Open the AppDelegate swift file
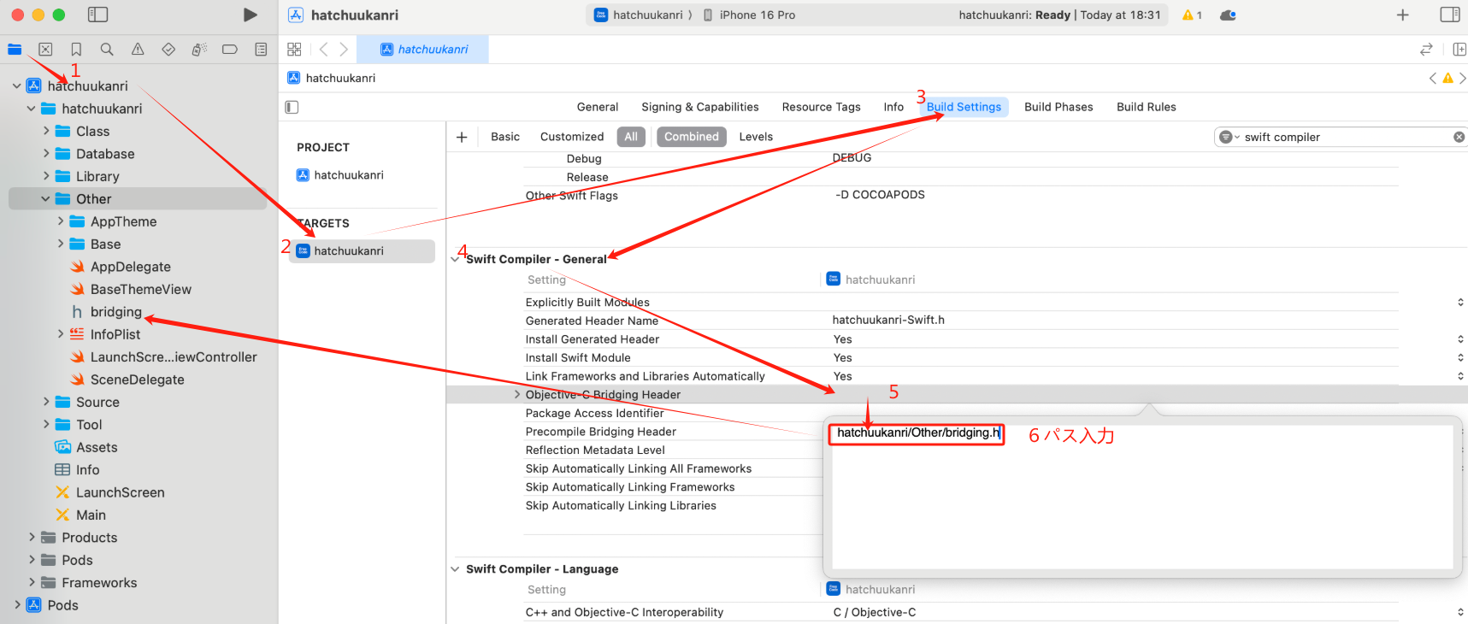This screenshot has width=1468, height=624. tap(121, 267)
